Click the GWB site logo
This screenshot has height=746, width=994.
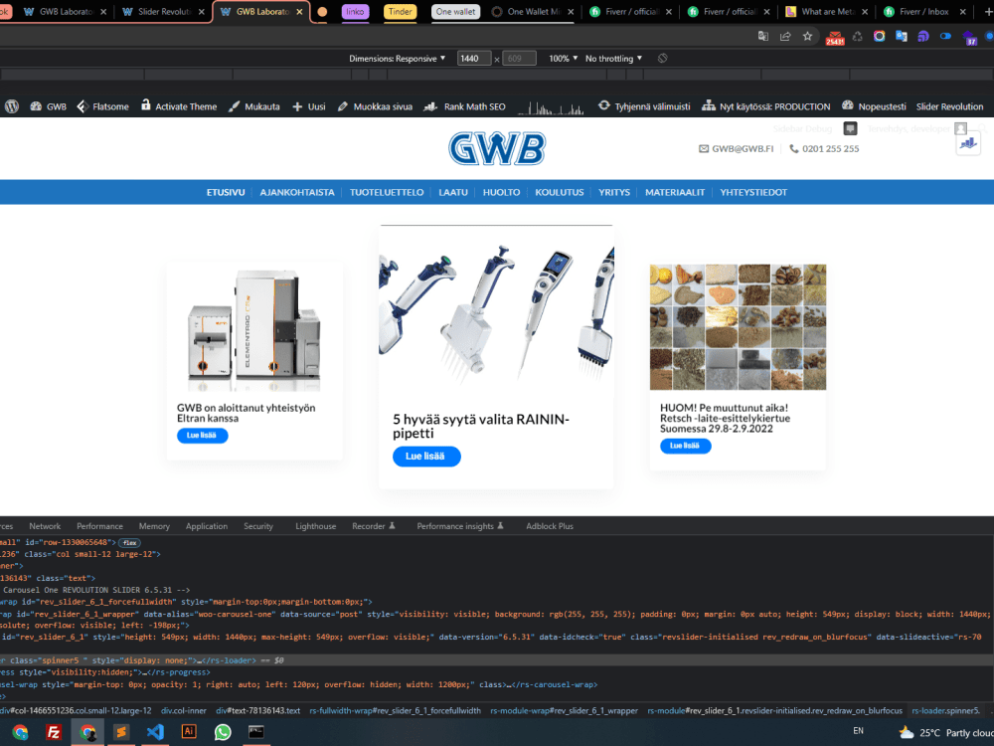[497, 149]
